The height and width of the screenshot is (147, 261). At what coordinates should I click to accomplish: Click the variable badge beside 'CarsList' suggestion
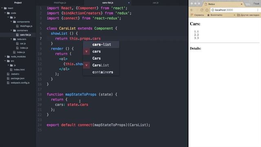[x=86, y=65]
